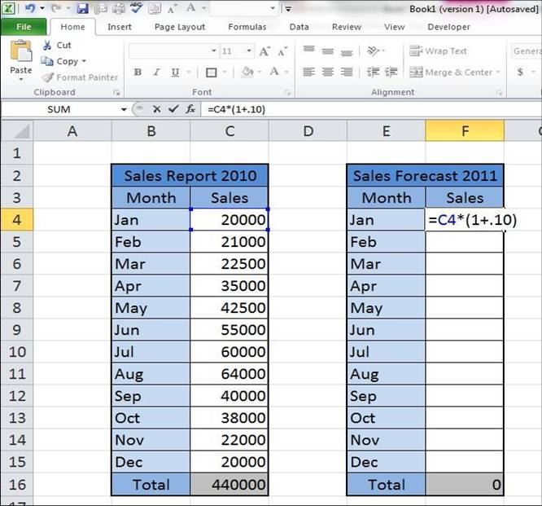
Task: Open the Copy dropdown arrow
Action: pyautogui.click(x=84, y=61)
